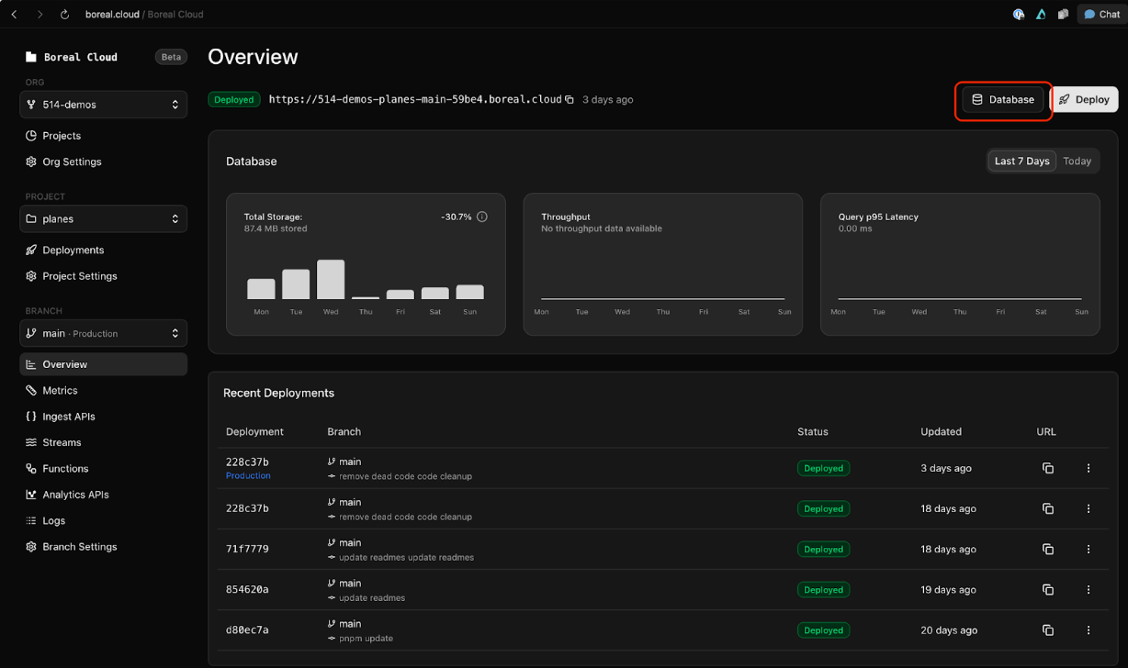This screenshot has height=668, width=1128.
Task: Click the 'update readmes update readmes' commit message
Action: click(406, 558)
